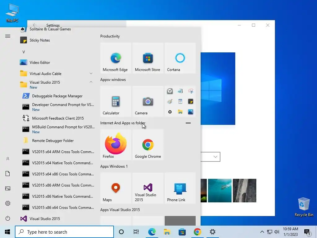Select the Recycle Bin desktop icon
This screenshot has width=317, height=238.
coord(304,207)
